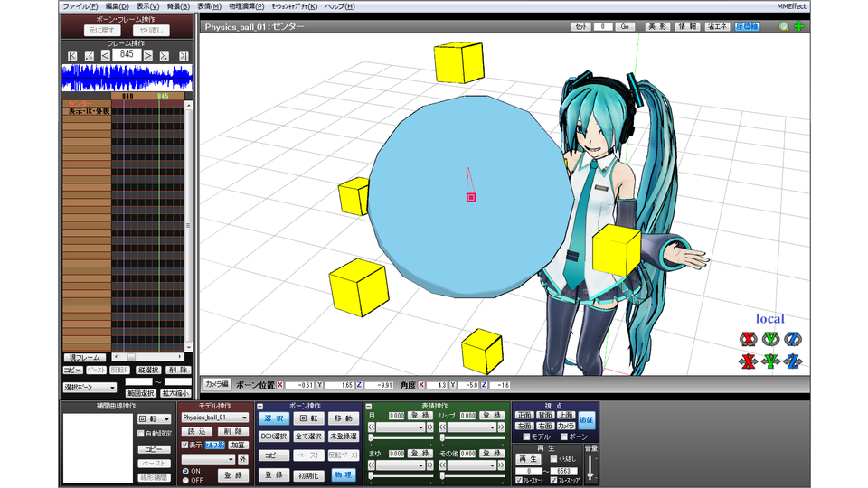Click the lip (リップ) morph slider
This screenshot has height=488, width=868.
tap(472, 437)
